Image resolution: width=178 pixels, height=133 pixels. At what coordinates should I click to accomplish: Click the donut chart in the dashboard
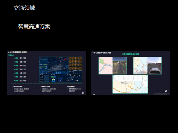[x=53, y=80]
